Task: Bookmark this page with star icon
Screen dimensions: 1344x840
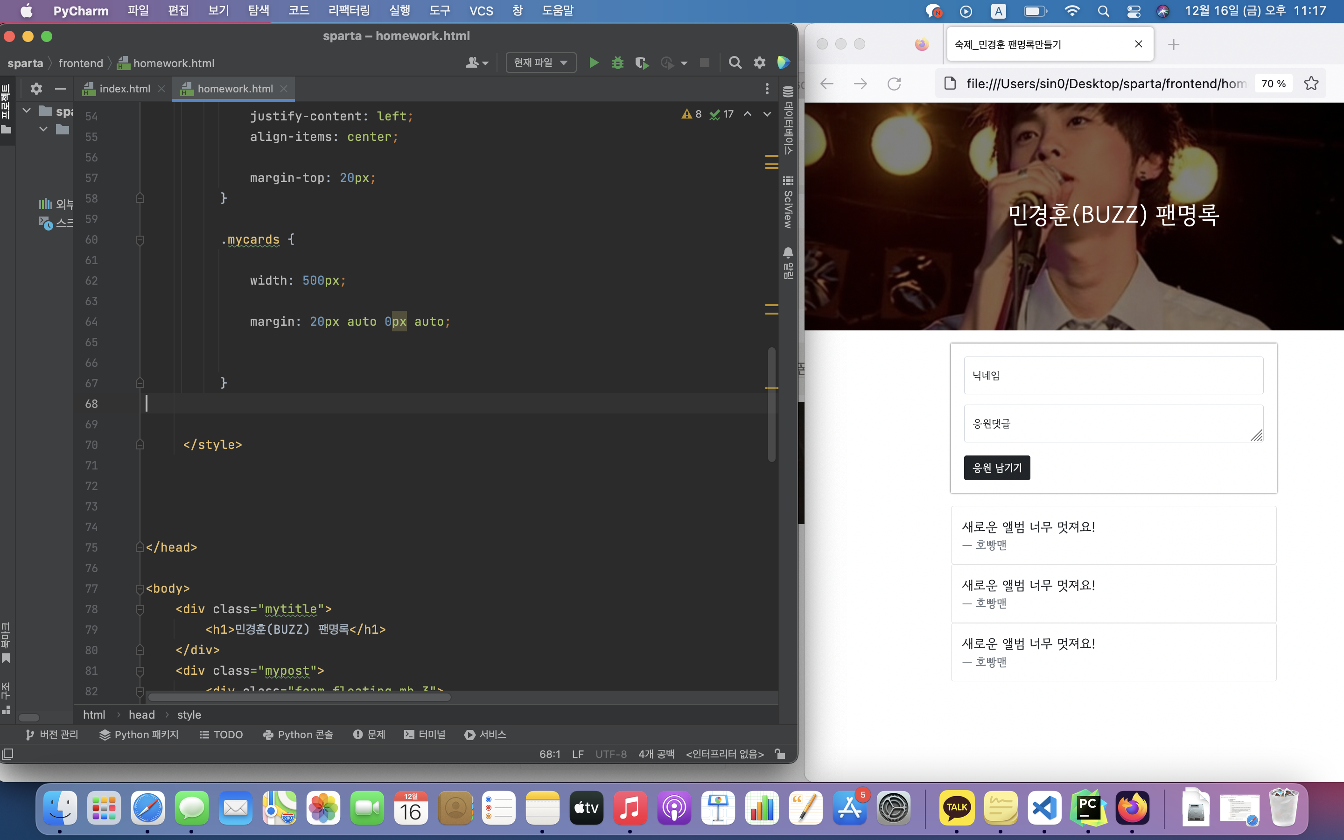Action: (x=1311, y=84)
